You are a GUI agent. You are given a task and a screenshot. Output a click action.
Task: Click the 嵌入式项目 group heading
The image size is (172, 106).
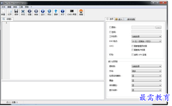(x=113, y=62)
